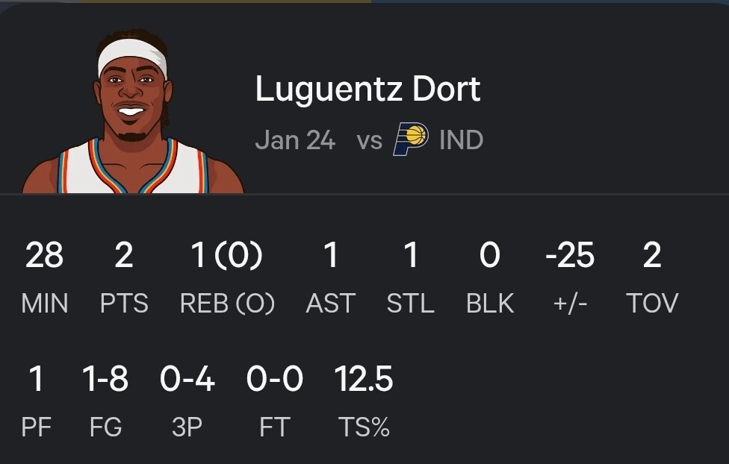The height and width of the screenshot is (464, 729).
Task: Open the Luguentz Dort player name
Action: (x=367, y=90)
